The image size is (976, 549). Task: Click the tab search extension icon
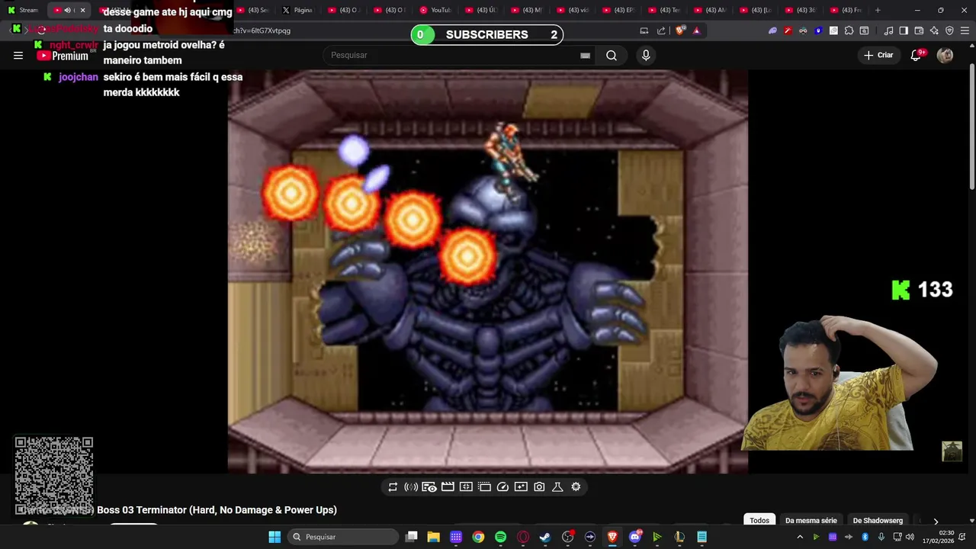tap(864, 30)
